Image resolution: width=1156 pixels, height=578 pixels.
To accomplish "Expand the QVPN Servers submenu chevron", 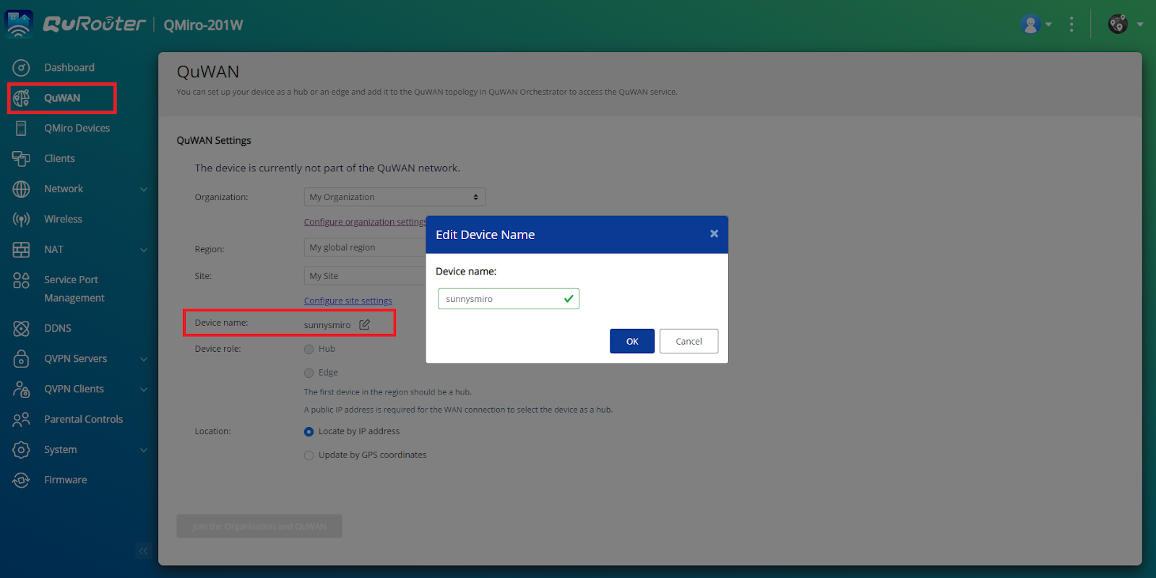I will tap(144, 359).
